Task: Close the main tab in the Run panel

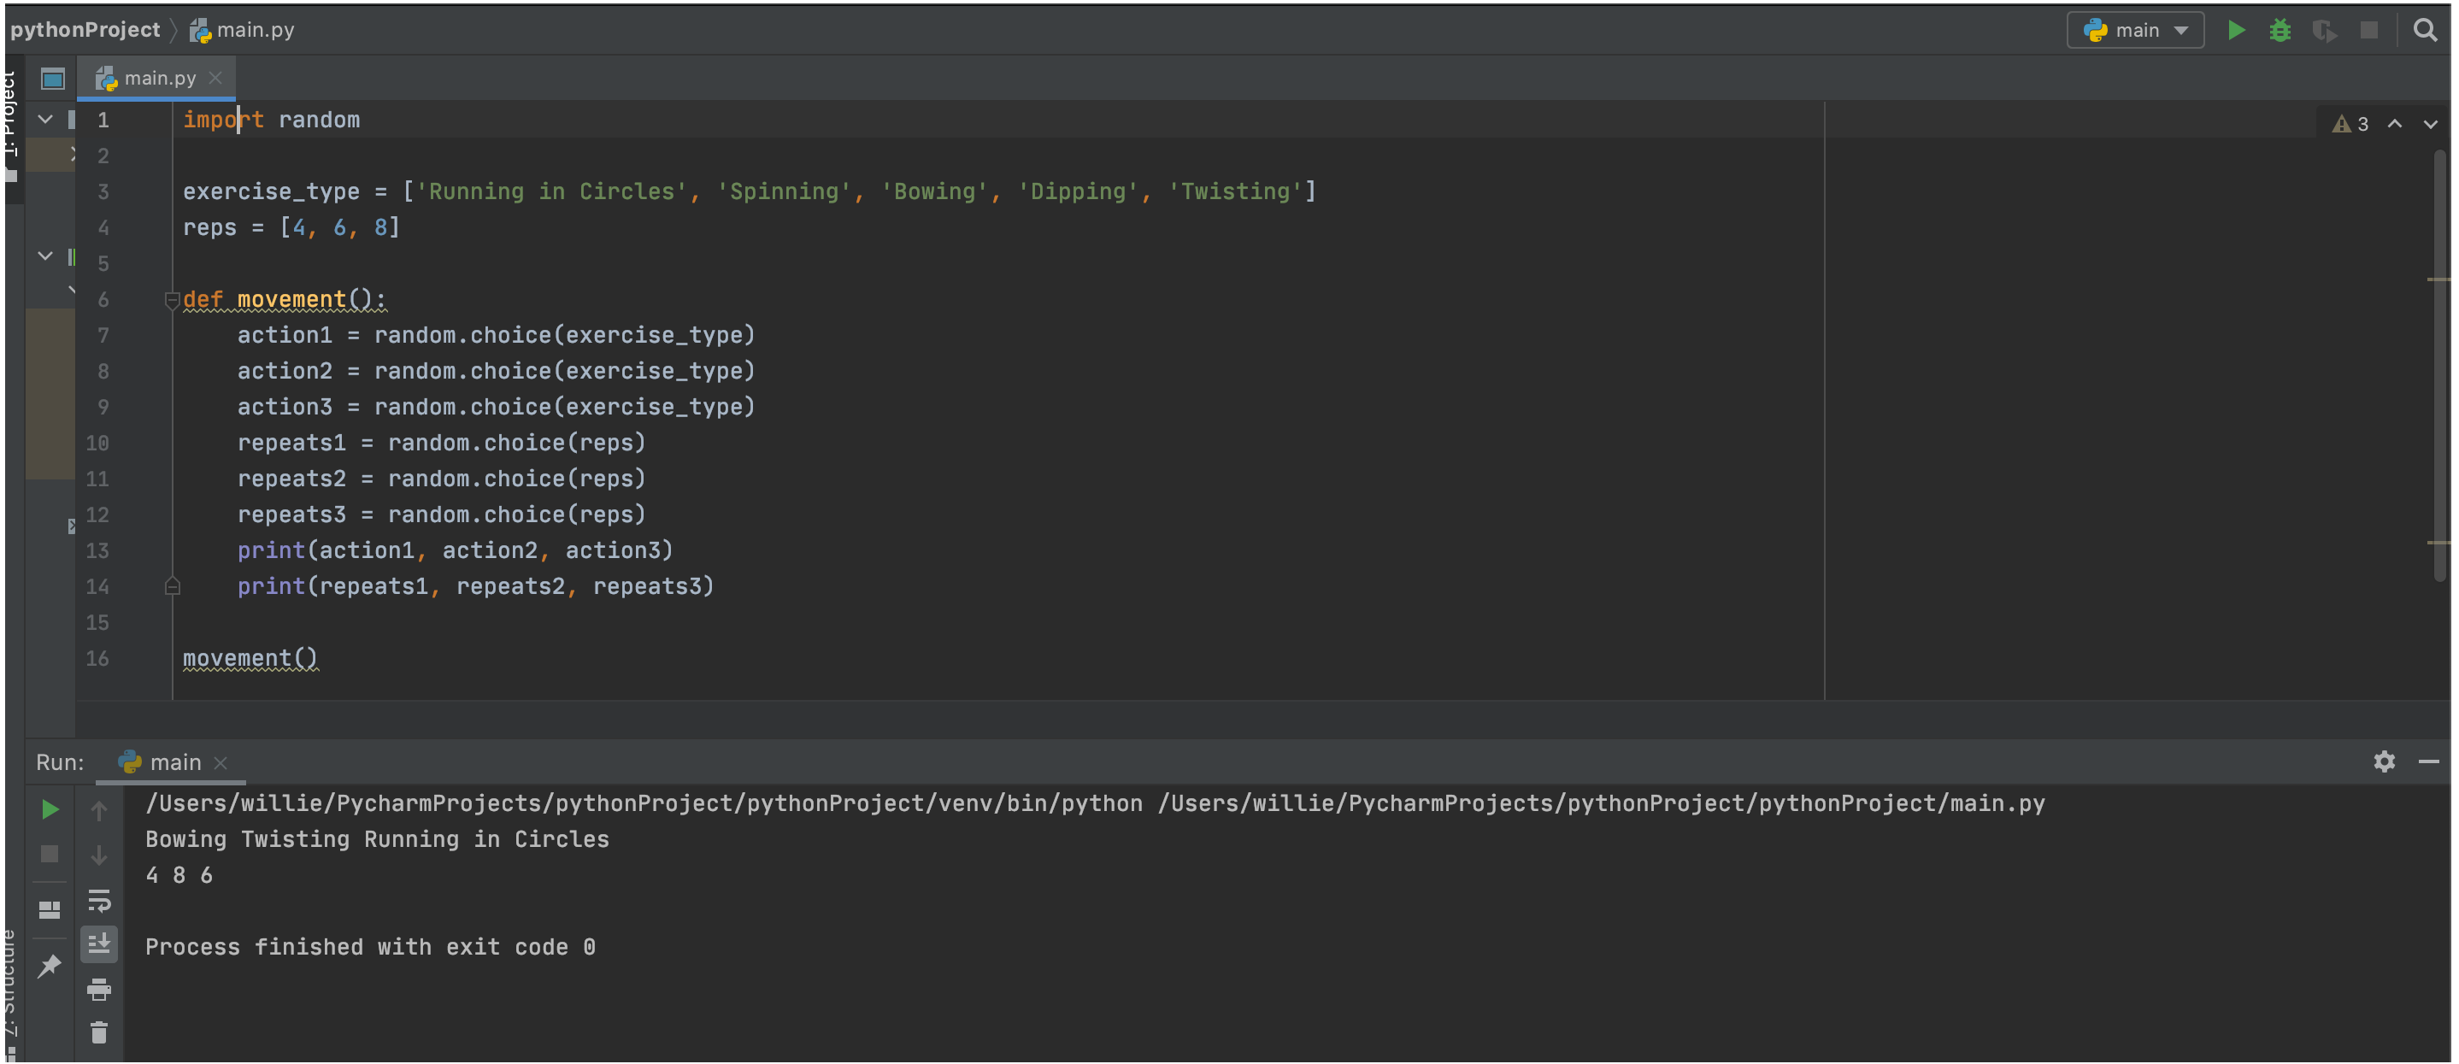Action: 221,762
